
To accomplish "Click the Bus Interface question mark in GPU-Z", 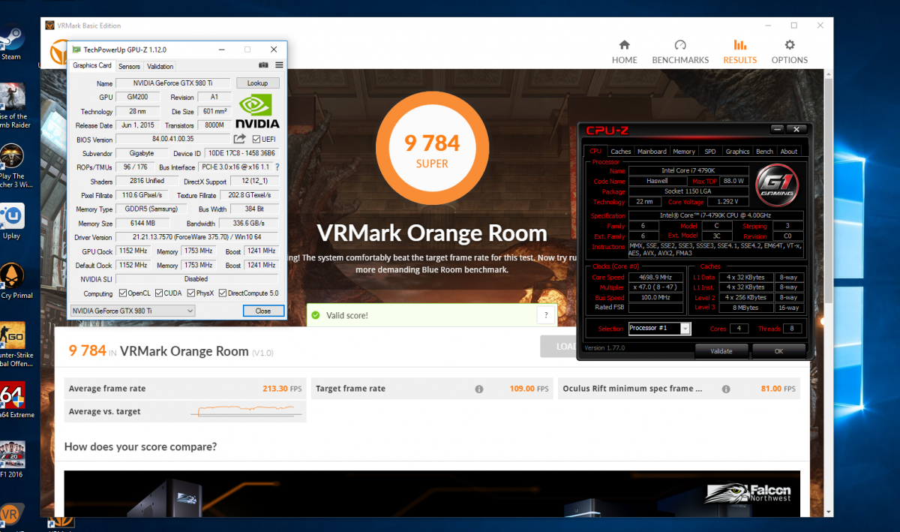I will pyautogui.click(x=277, y=167).
